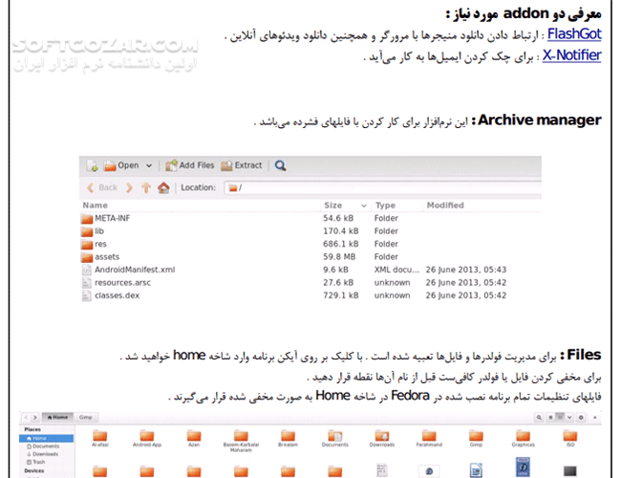The height and width of the screenshot is (478, 621).
Task: Open the Farahmand folder
Action: pos(429,439)
